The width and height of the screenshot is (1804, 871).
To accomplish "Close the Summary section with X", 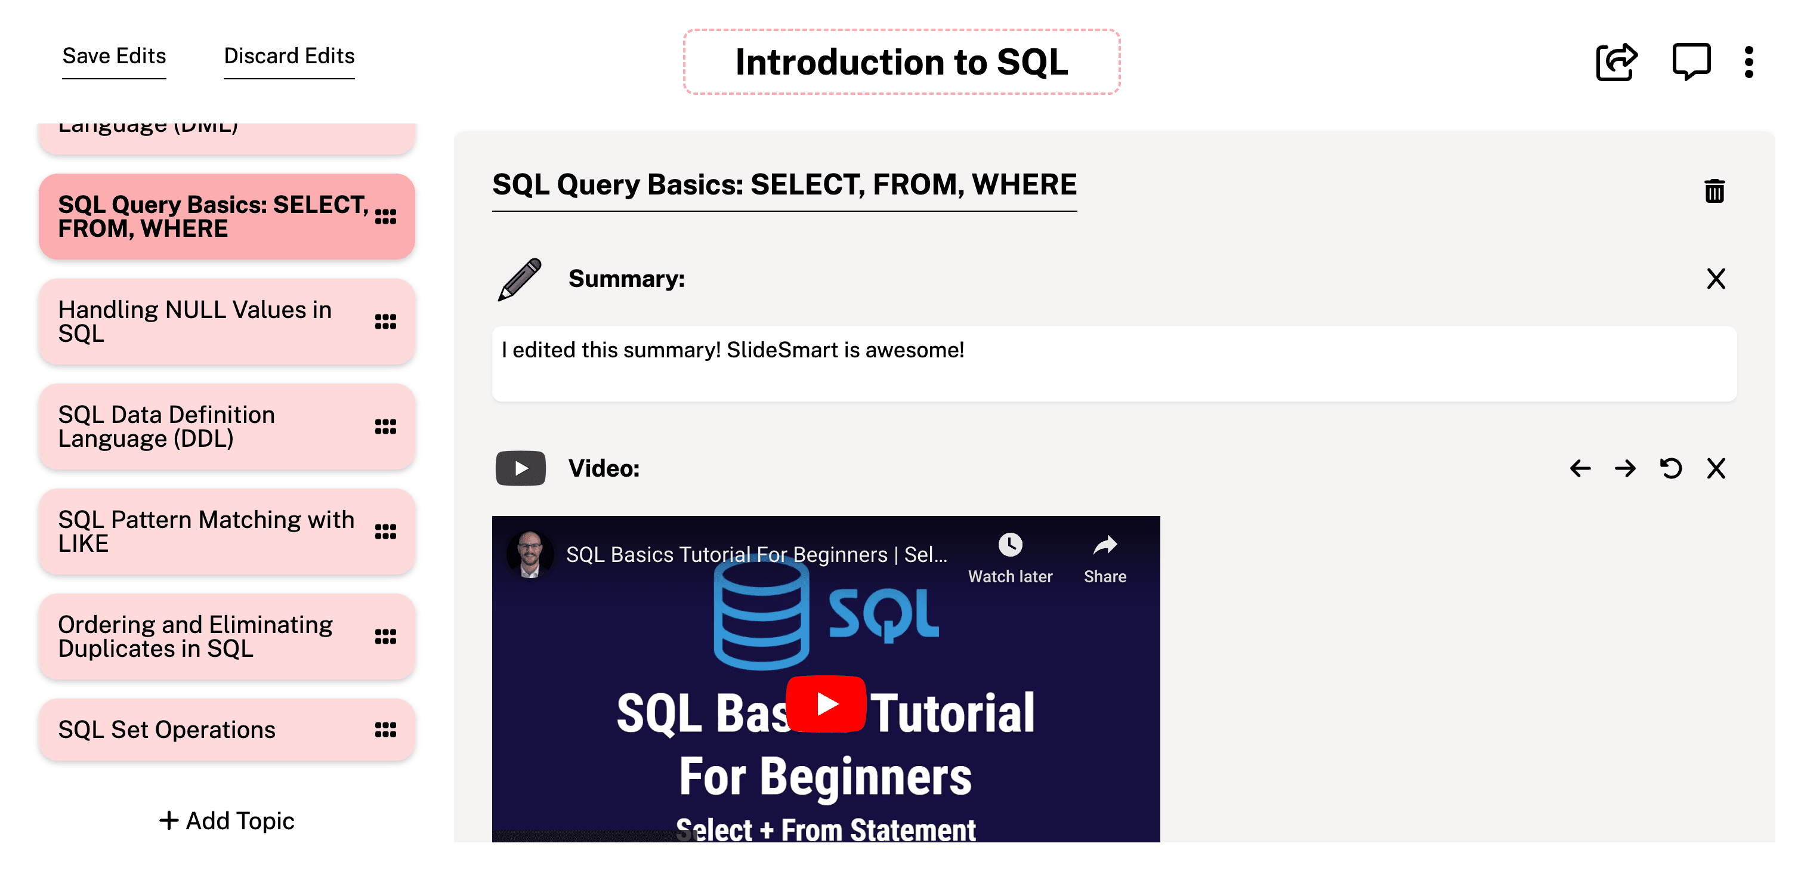I will coord(1716,277).
